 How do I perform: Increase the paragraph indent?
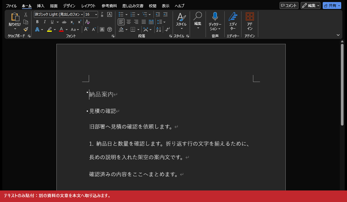[165, 14]
